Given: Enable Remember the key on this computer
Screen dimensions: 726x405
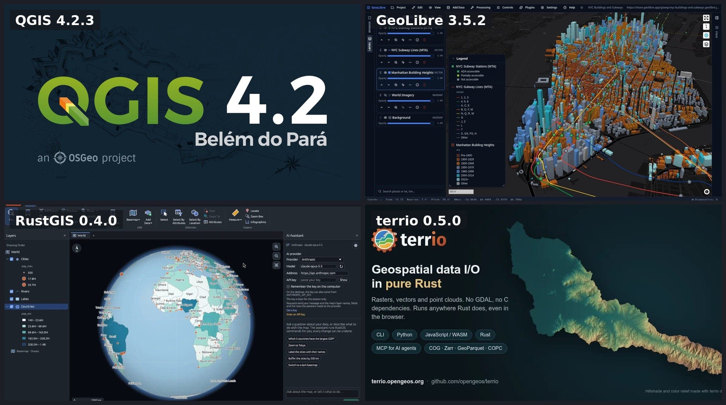Looking at the screenshot, I should (x=288, y=287).
